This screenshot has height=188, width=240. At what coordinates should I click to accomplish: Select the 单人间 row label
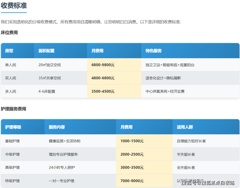[x=10, y=65]
